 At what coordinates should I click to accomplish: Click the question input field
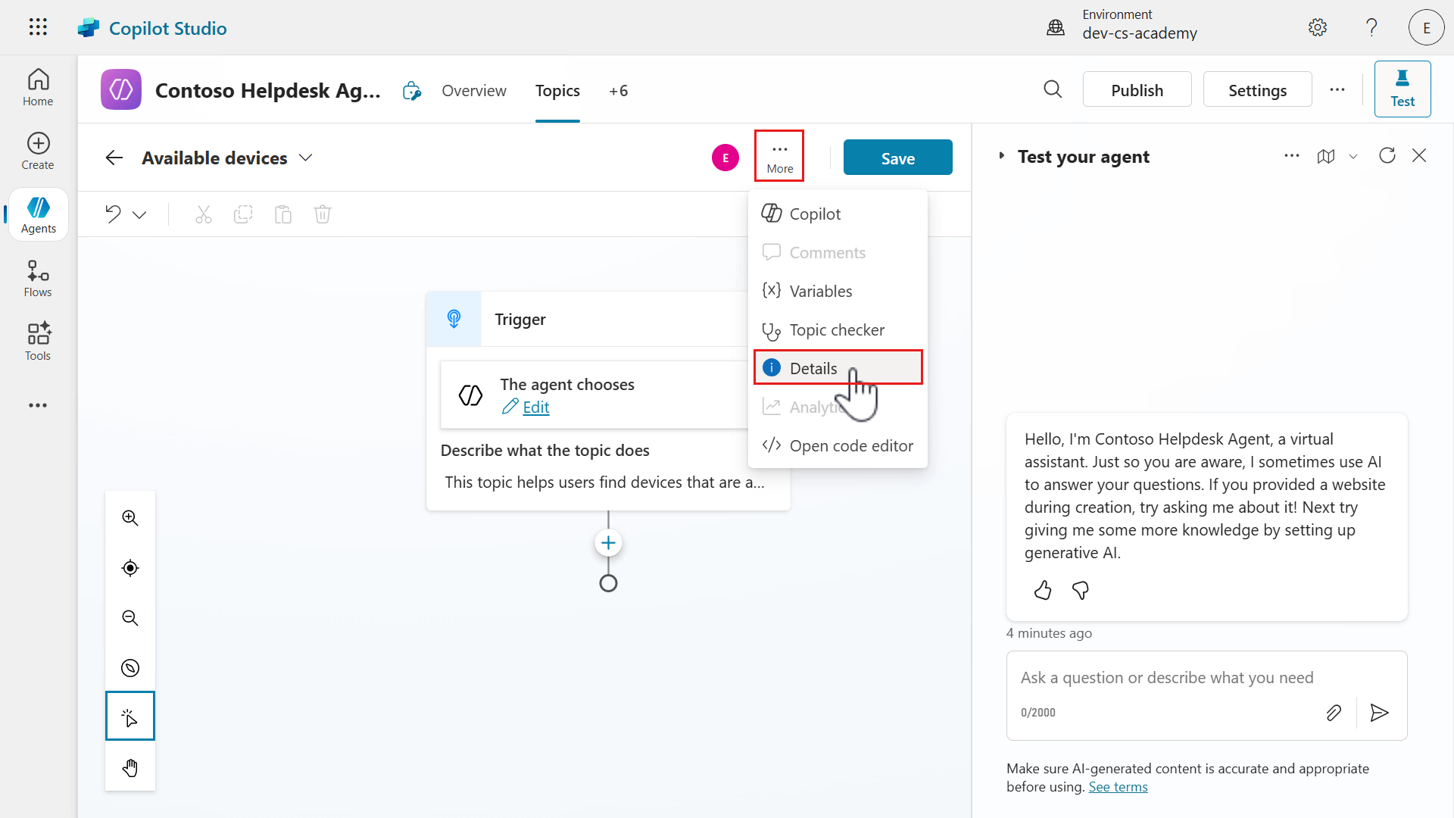pyautogui.click(x=1181, y=677)
